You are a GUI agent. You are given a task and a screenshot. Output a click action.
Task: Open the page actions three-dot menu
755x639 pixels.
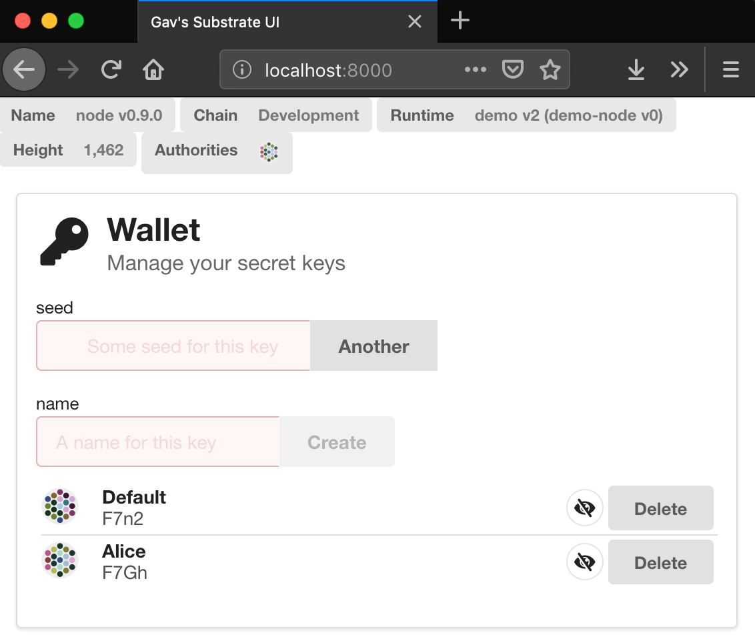[x=476, y=70]
